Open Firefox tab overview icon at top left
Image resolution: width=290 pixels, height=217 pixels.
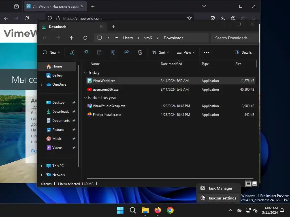(16, 6)
